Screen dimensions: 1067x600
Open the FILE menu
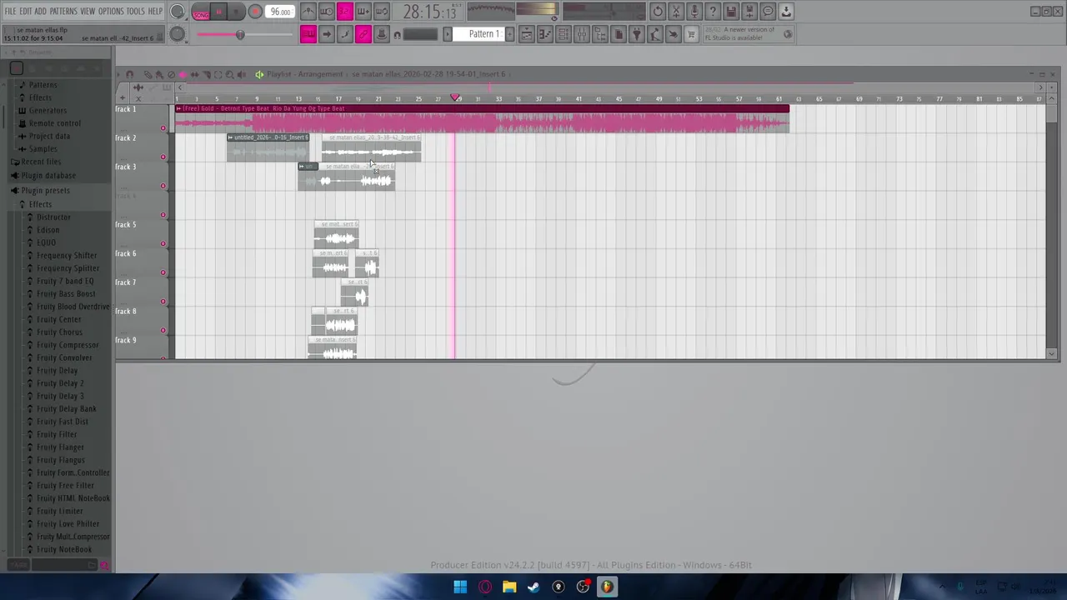[10, 11]
